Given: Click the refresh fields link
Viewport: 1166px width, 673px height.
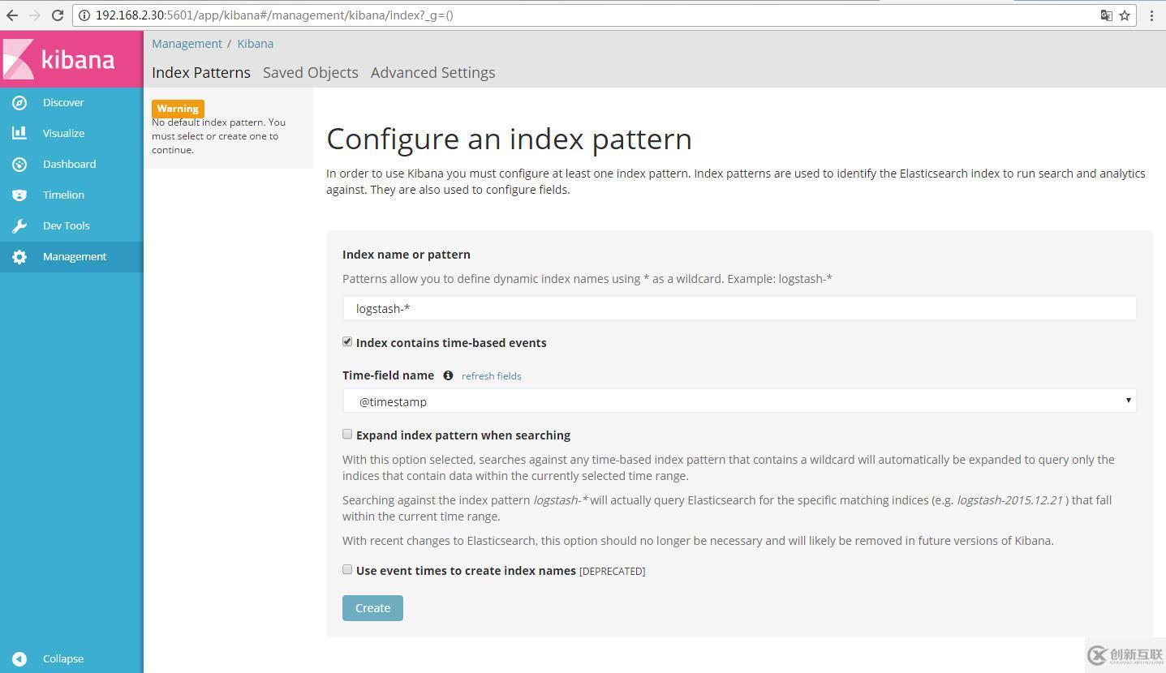Looking at the screenshot, I should click(x=491, y=375).
